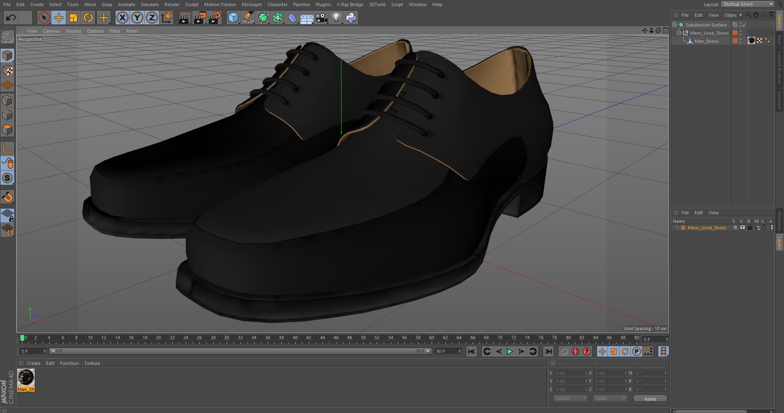Click the record active objects button
The width and height of the screenshot is (784, 413).
[x=564, y=351]
